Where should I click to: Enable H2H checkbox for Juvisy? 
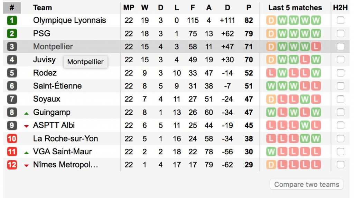point(341,60)
